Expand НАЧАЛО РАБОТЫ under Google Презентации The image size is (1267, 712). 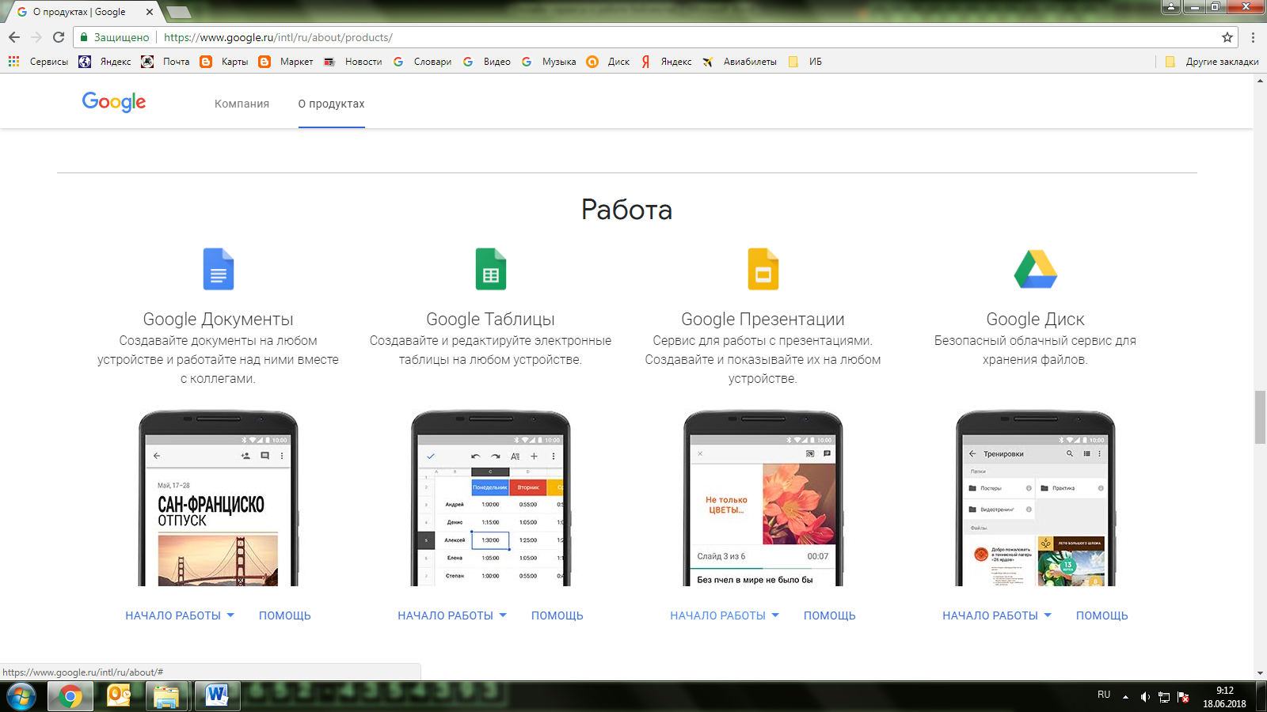click(725, 615)
